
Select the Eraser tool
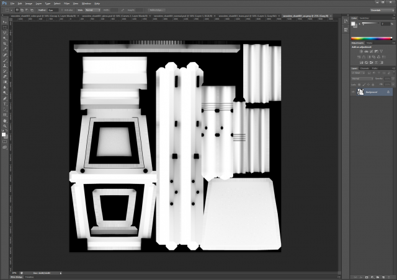(x=4, y=77)
